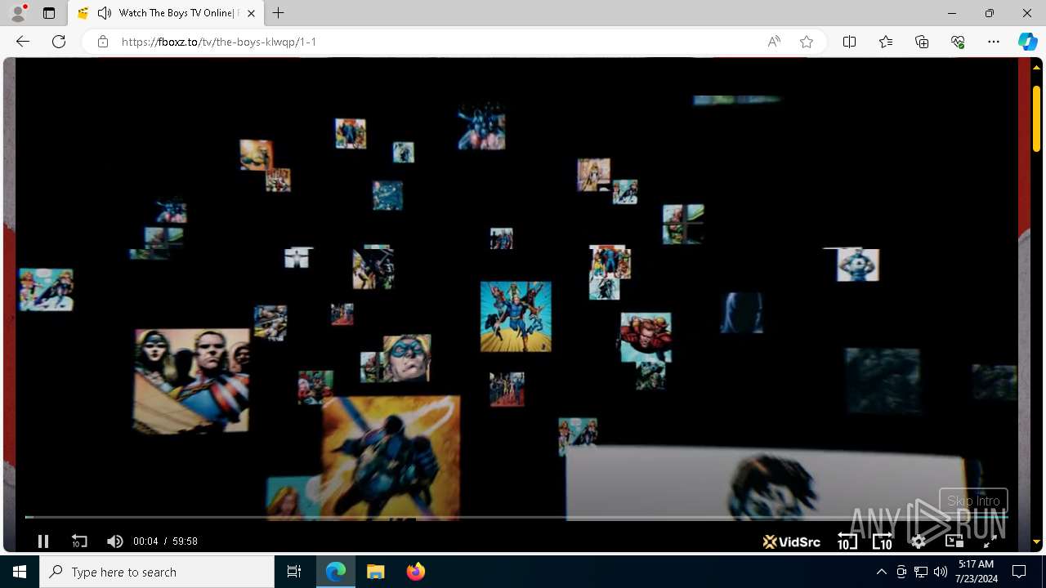The width and height of the screenshot is (1046, 588).
Task: Skip forward 10 seconds in player
Action: [883, 541]
